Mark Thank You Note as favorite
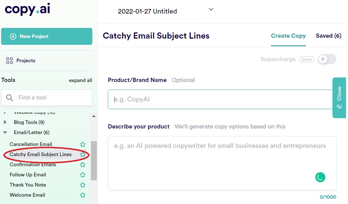Viewport: 348px width, 204px height. point(83,185)
